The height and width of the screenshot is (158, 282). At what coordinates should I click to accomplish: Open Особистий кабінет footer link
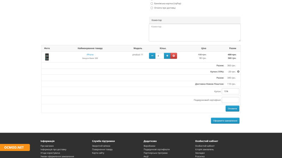[205, 146]
